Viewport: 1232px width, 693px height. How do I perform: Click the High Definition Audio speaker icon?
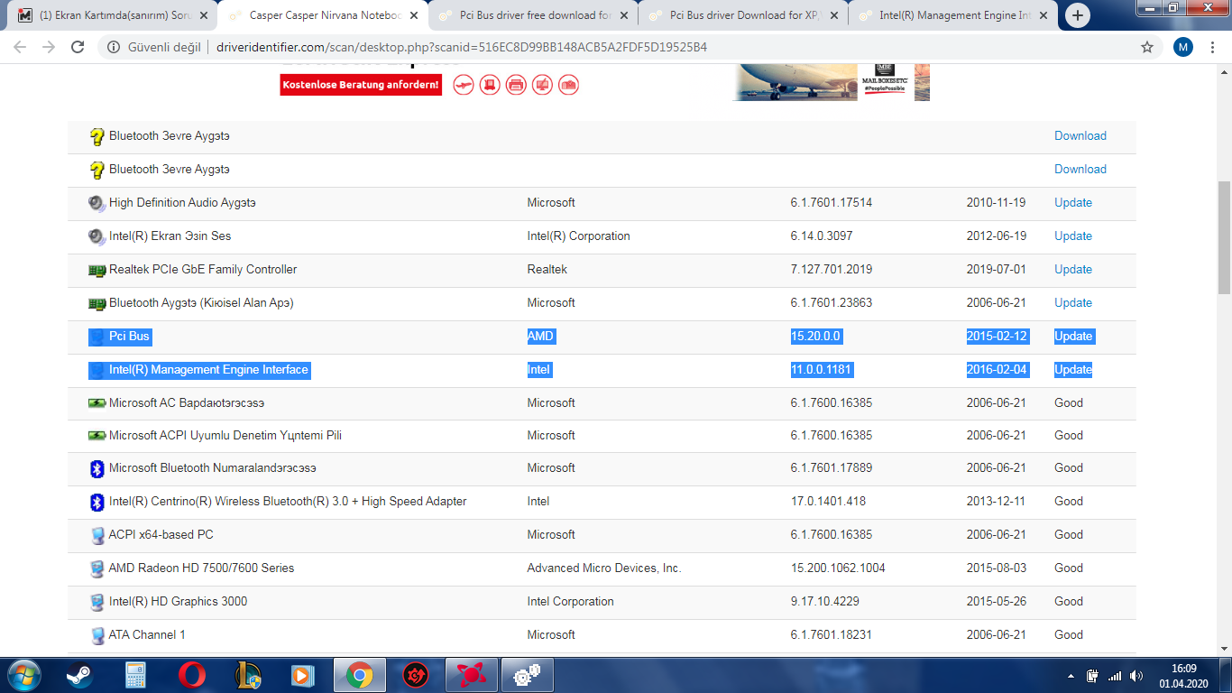[97, 203]
